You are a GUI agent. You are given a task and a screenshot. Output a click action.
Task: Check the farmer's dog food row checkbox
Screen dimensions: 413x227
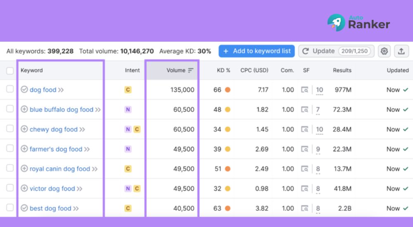tap(10, 148)
